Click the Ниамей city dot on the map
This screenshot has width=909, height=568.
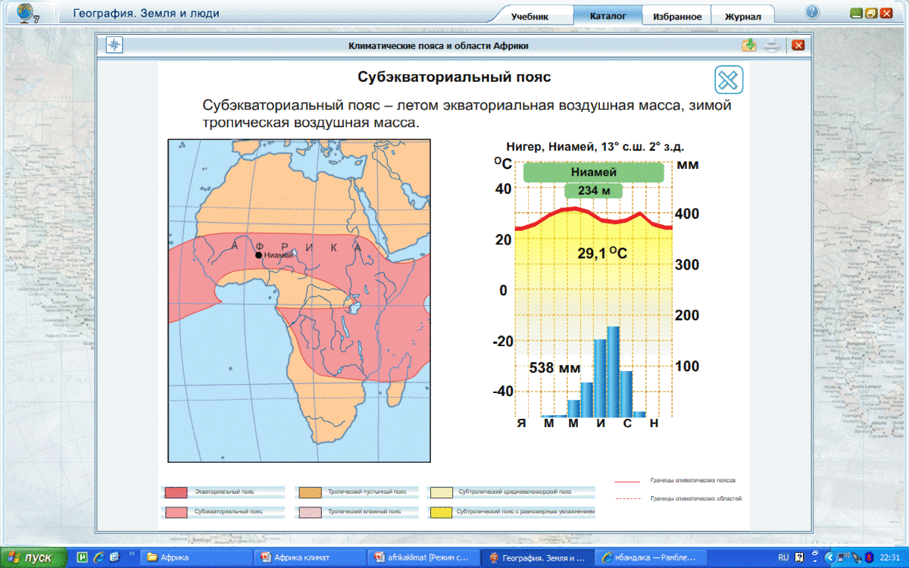pyautogui.click(x=258, y=255)
